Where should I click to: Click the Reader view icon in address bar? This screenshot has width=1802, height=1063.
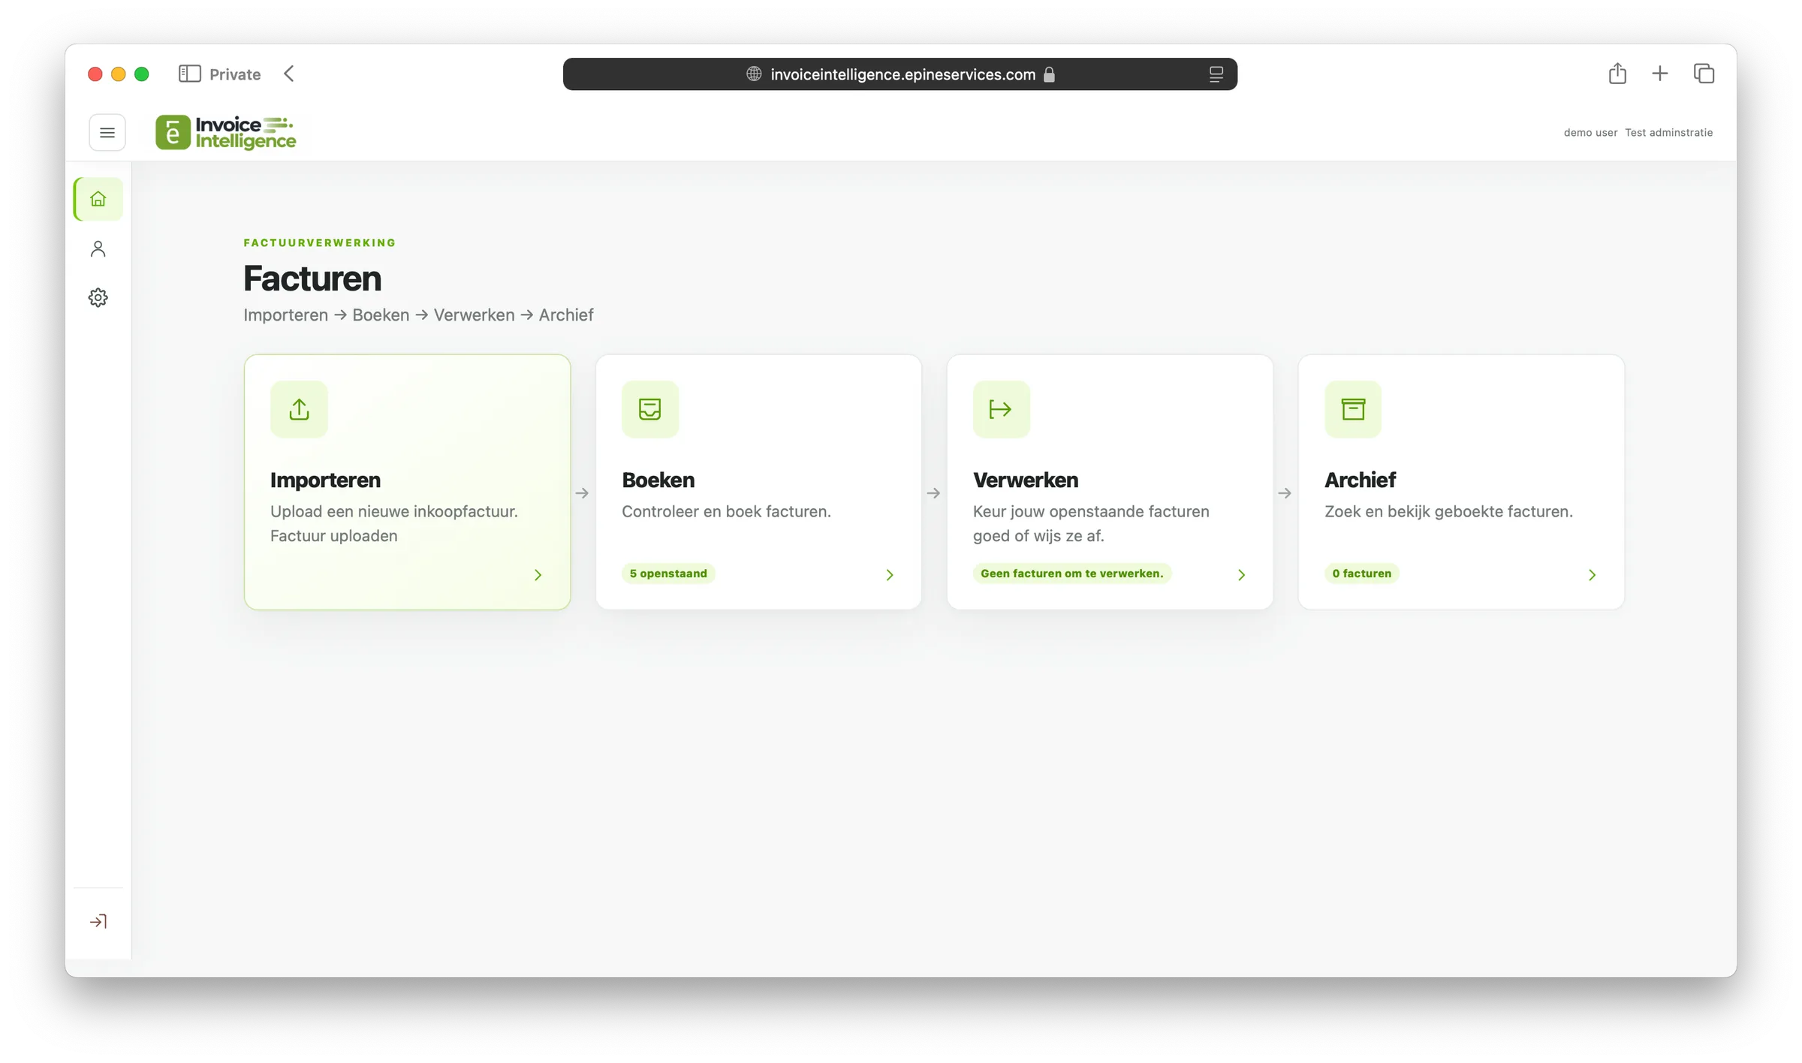click(1216, 74)
